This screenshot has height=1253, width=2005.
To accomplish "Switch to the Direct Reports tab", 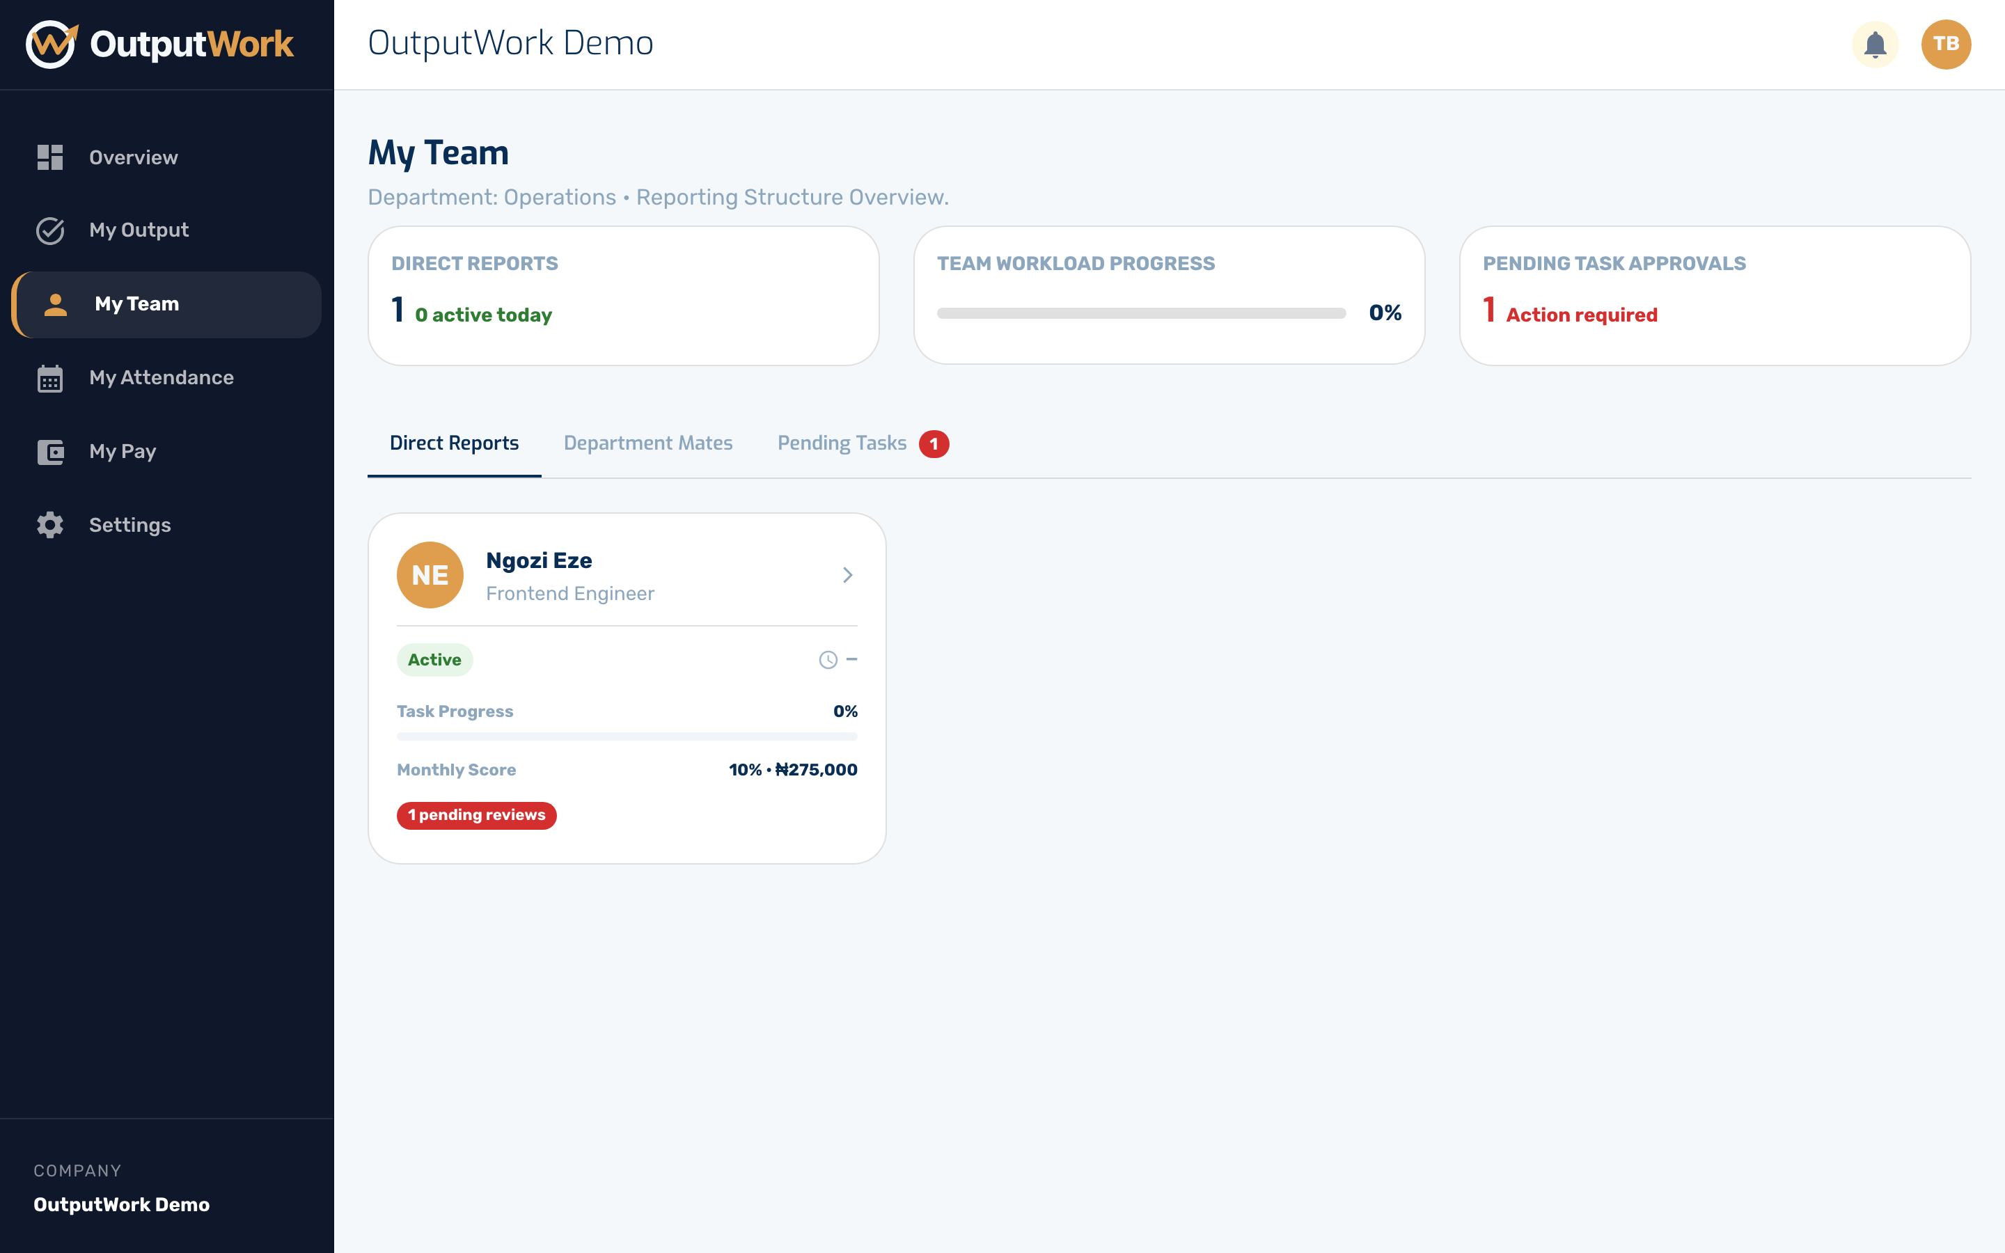I will pyautogui.click(x=454, y=443).
